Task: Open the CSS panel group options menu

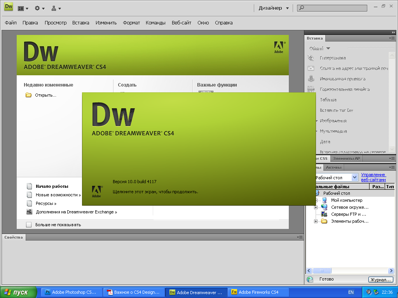Action: [392, 159]
